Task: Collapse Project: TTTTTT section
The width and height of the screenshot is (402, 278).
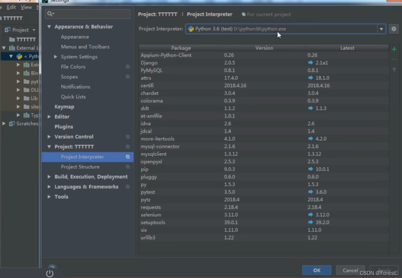Action: point(49,147)
